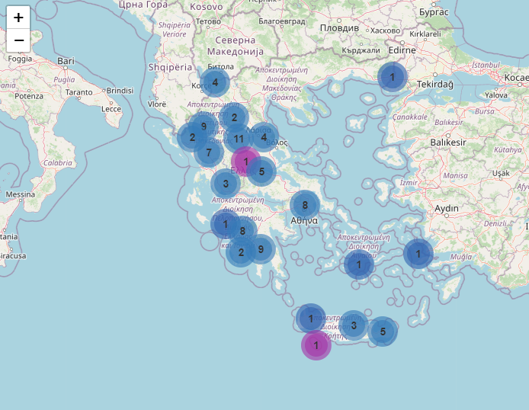Expand the cluster marker labeled 11
This screenshot has width=529, height=410.
pos(239,139)
